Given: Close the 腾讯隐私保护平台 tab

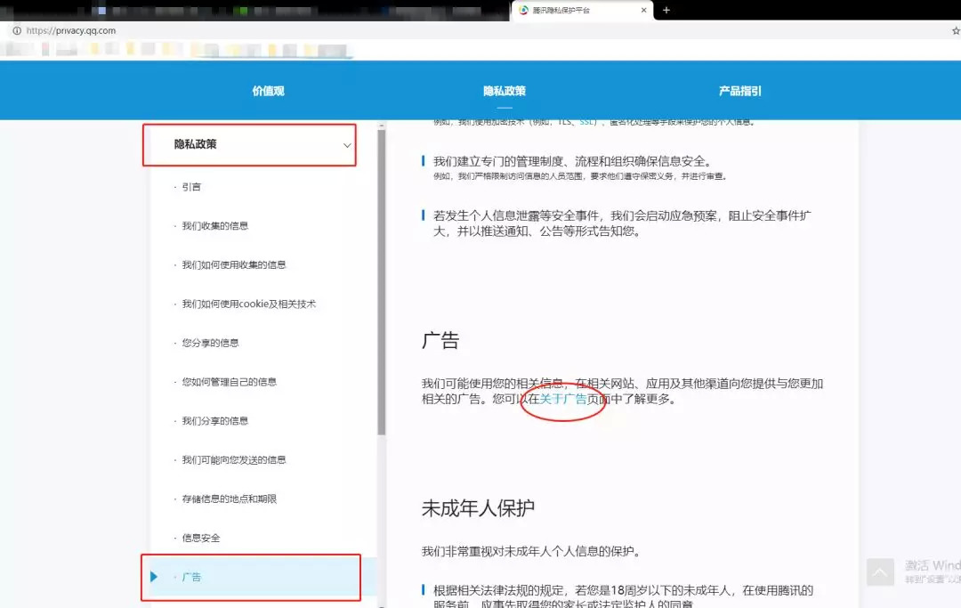Looking at the screenshot, I should (x=644, y=10).
